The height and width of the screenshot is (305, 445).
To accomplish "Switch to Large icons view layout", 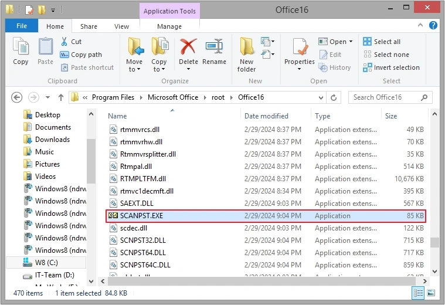I will pos(431,293).
